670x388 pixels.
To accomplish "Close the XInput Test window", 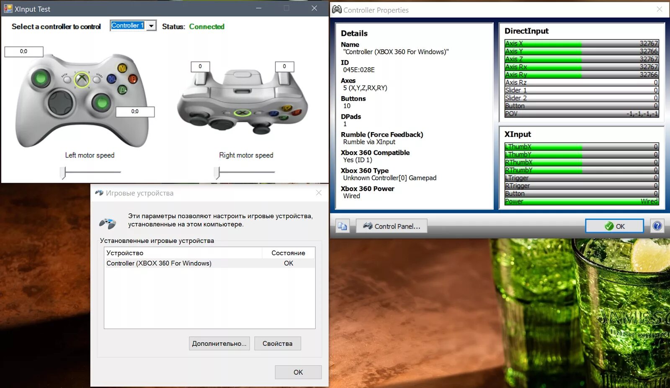I will tap(314, 8).
